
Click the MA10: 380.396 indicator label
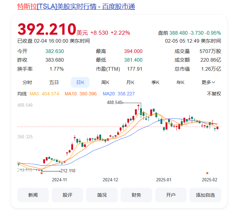pyautogui.click(x=81, y=94)
